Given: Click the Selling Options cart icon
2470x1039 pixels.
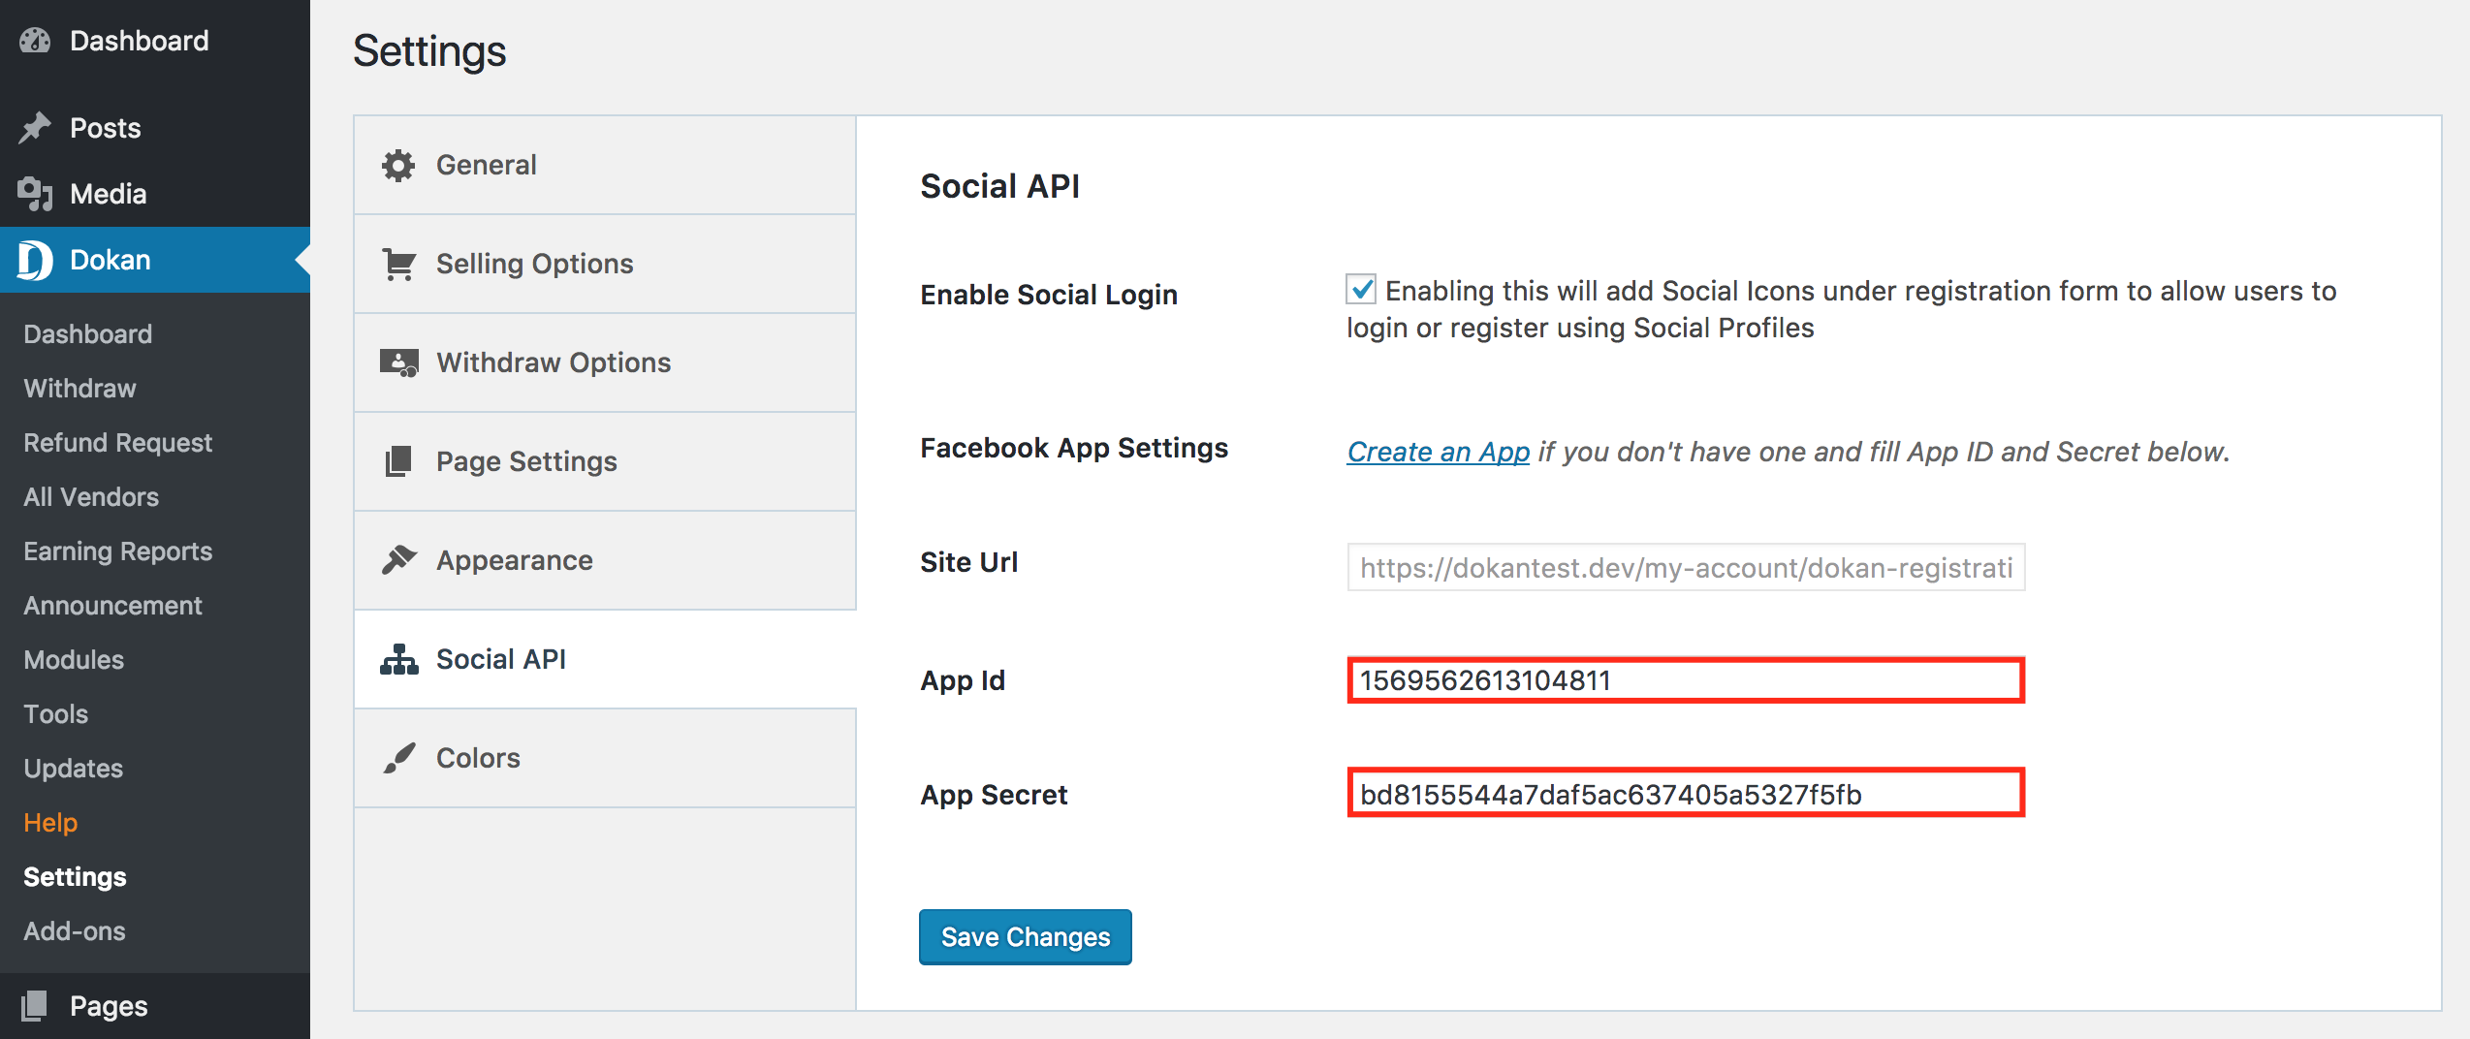Looking at the screenshot, I should point(398,265).
